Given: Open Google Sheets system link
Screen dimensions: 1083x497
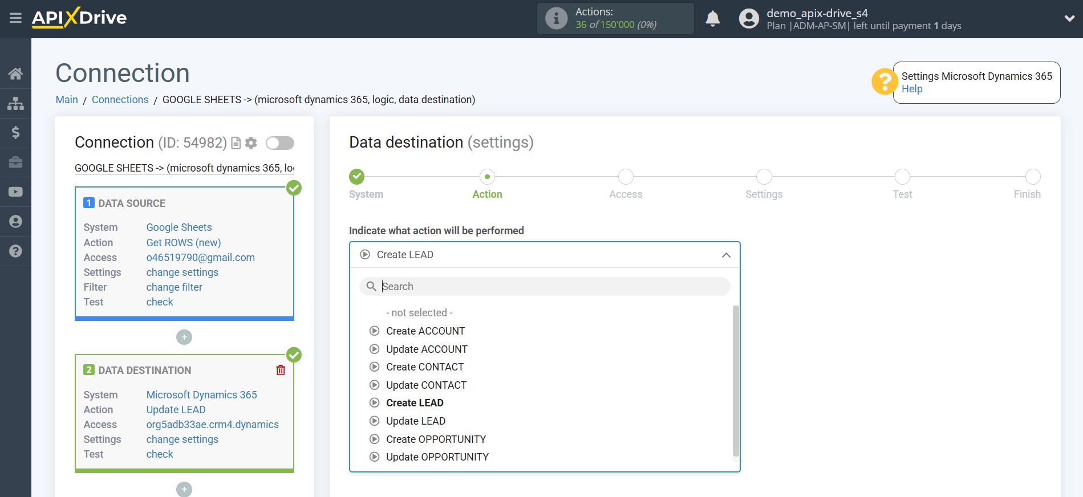Looking at the screenshot, I should (x=179, y=227).
